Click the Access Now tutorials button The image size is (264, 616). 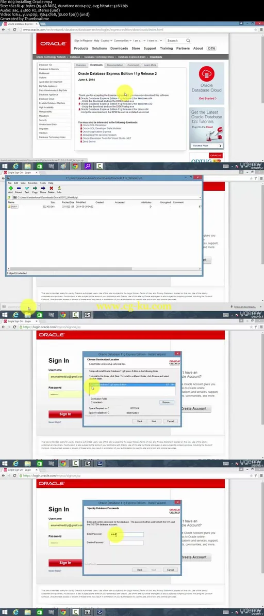pos(206,145)
